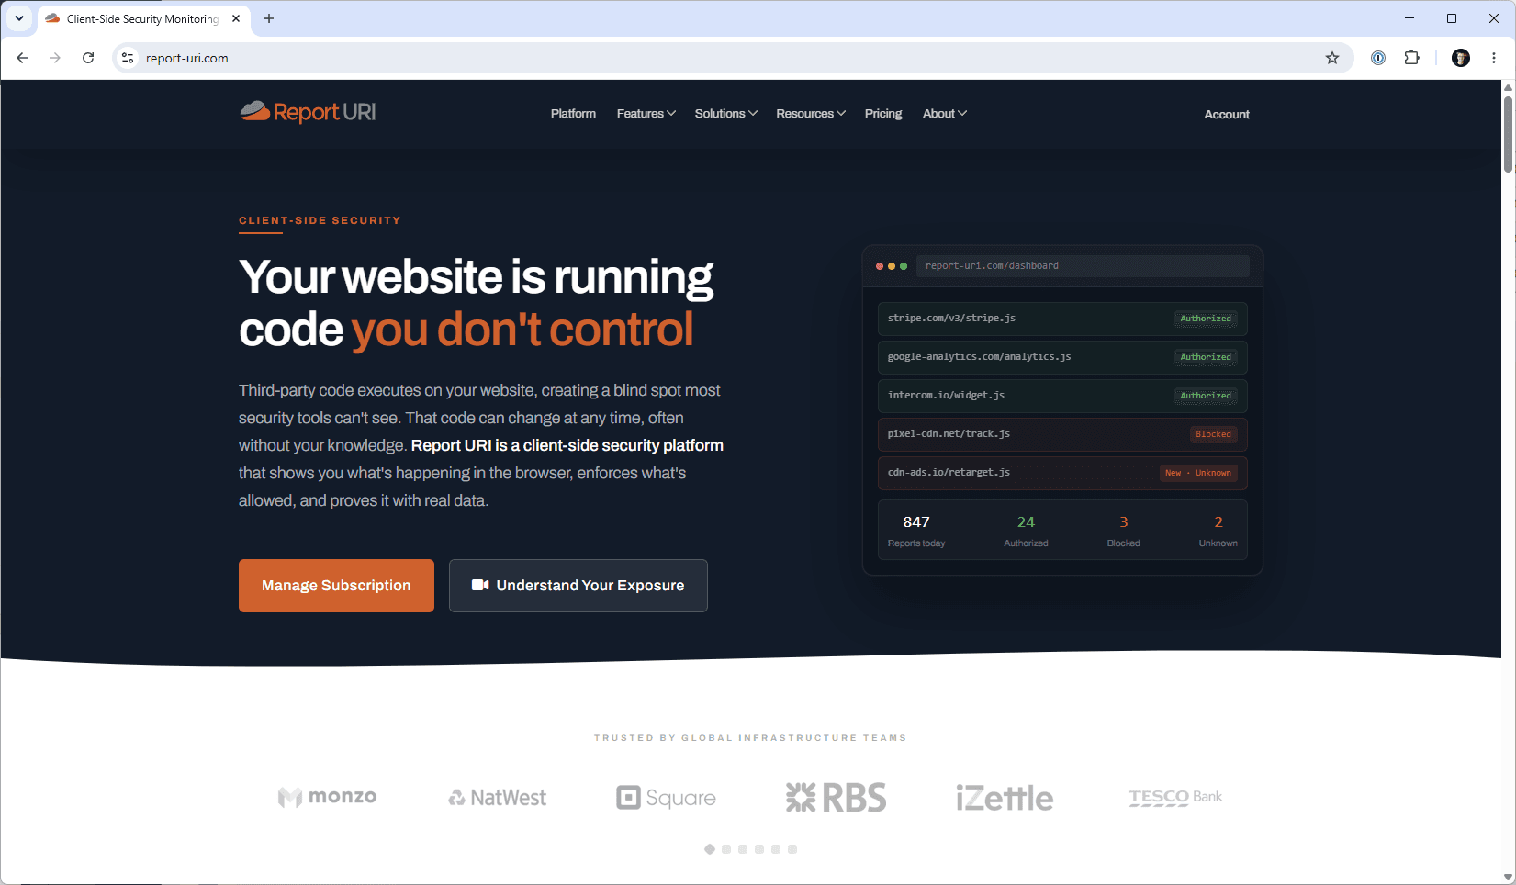
Task: Click the Authorized badge for intercom widget.js
Action: 1206,396
